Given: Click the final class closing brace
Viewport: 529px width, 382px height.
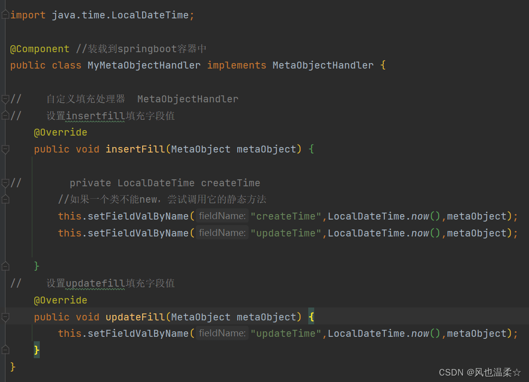Looking at the screenshot, I should 13,367.
